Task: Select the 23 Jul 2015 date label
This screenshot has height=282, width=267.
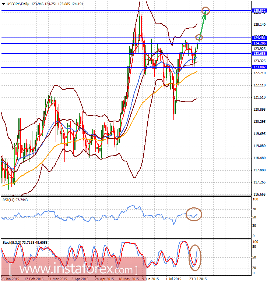Action: click(198, 279)
